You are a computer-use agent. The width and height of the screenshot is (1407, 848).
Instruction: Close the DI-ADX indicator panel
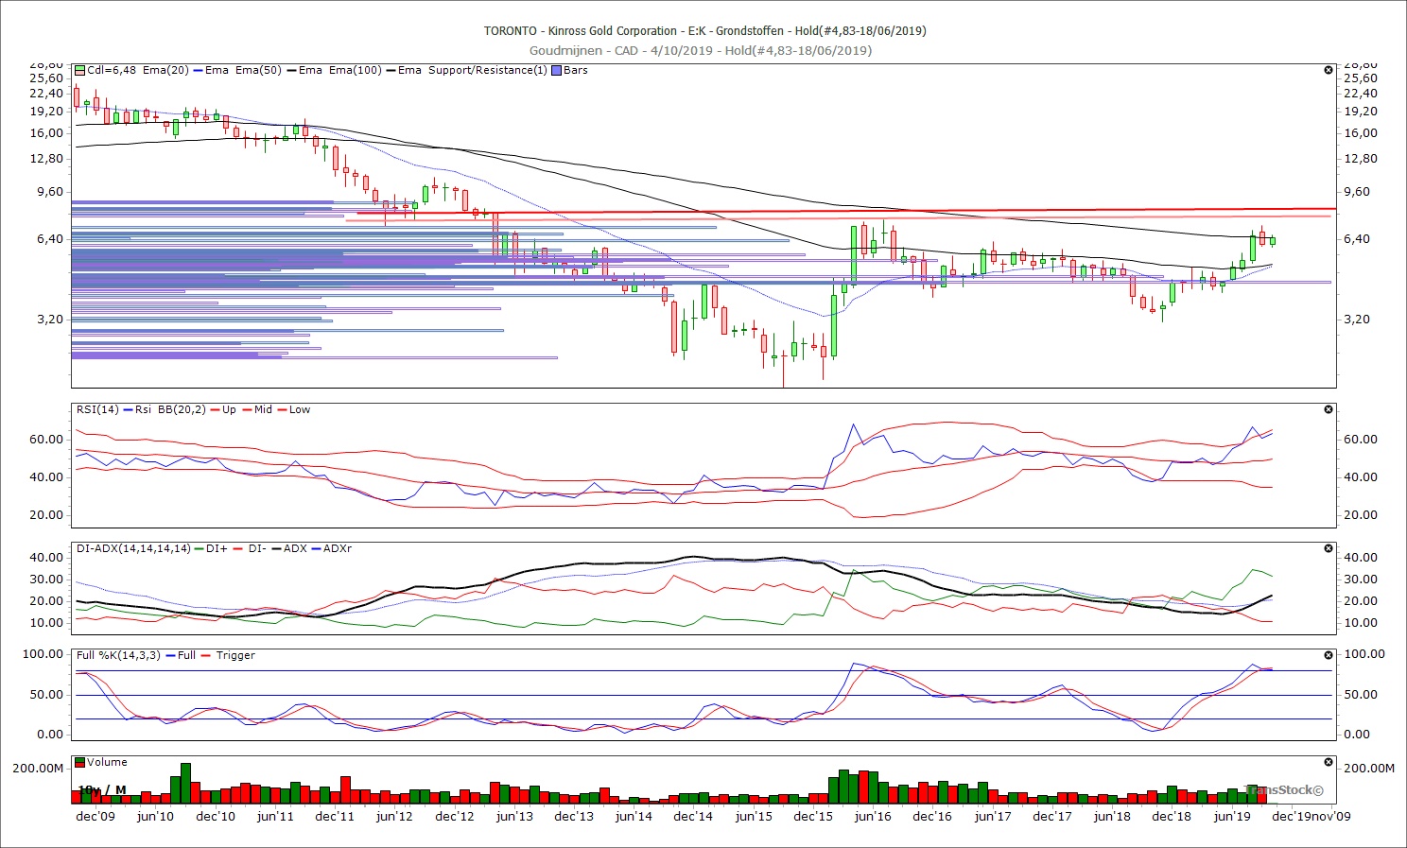[x=1329, y=548]
